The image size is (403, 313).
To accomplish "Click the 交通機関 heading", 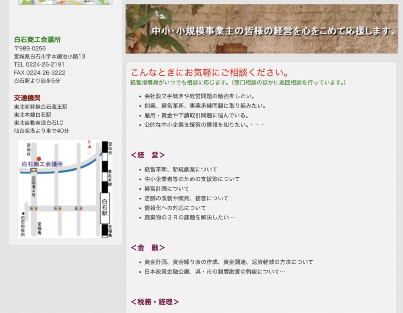I will pyautogui.click(x=27, y=98).
